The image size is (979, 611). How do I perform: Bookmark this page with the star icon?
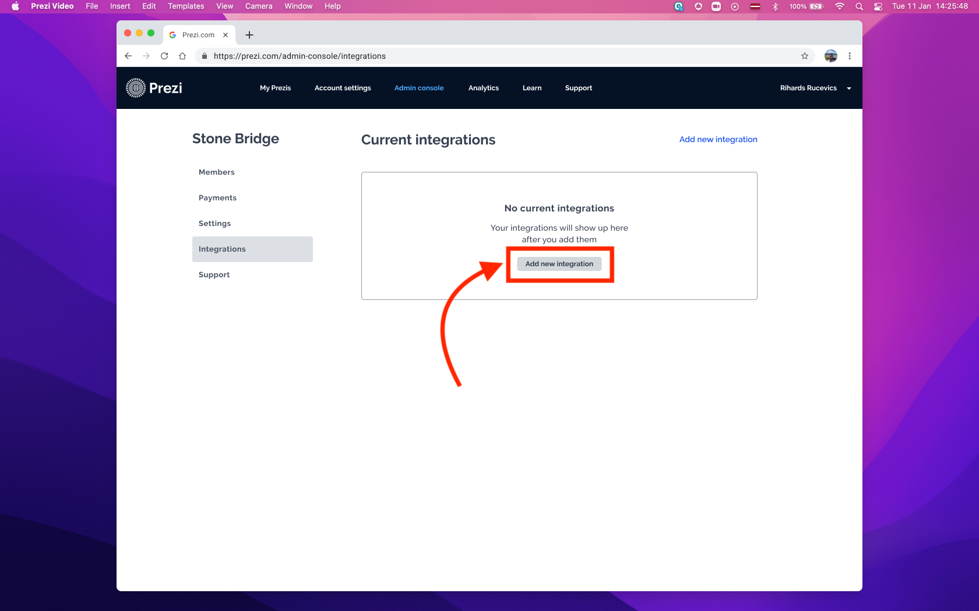(x=805, y=56)
